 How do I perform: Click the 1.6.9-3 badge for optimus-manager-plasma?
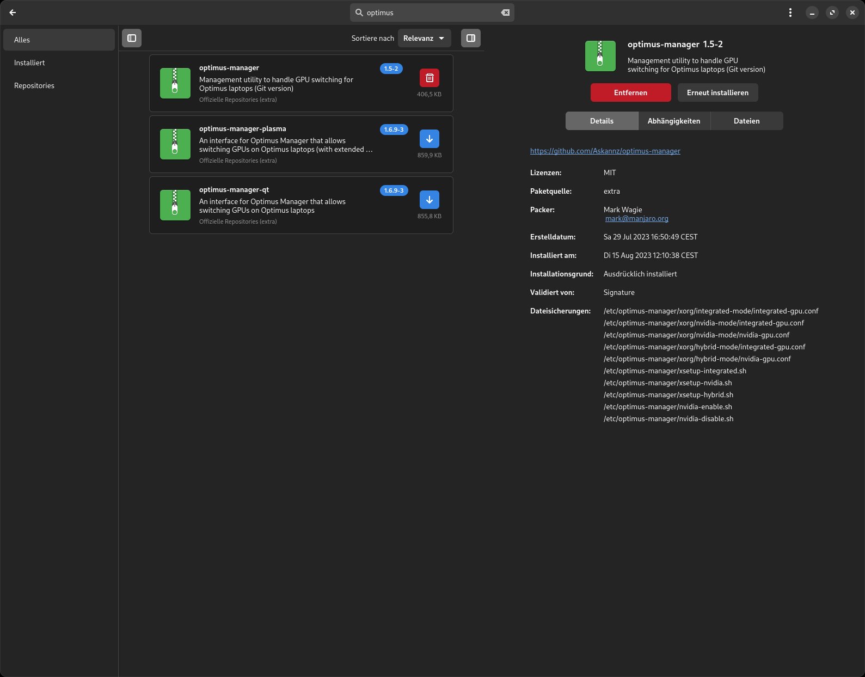394,130
